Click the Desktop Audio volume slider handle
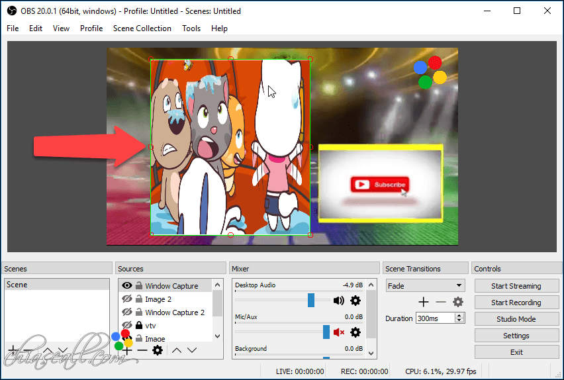Image resolution: width=564 pixels, height=380 pixels. click(311, 300)
